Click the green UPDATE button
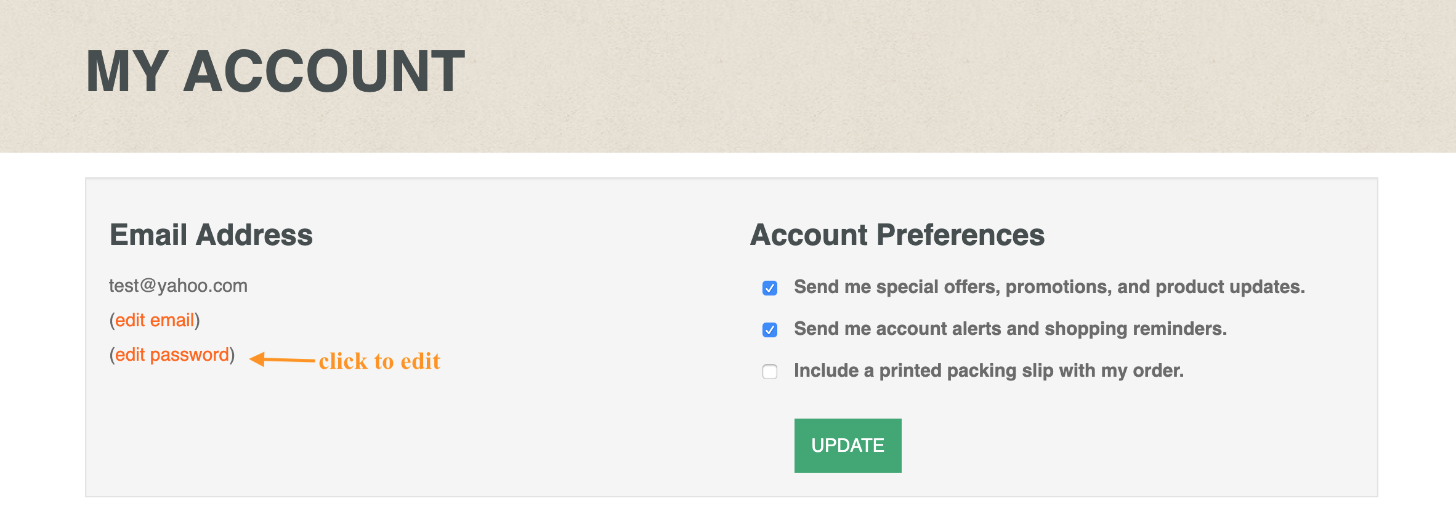The image size is (1456, 522). click(847, 445)
